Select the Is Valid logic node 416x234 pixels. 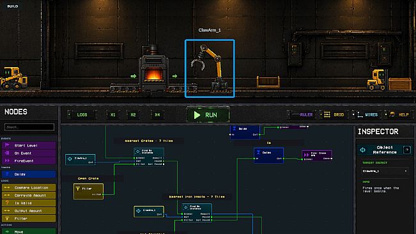pyautogui.click(x=29, y=203)
